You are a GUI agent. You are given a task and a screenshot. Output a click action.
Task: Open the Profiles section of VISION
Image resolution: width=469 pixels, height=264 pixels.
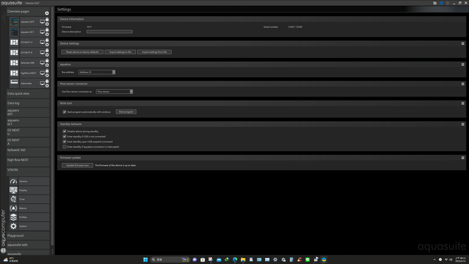click(29, 217)
